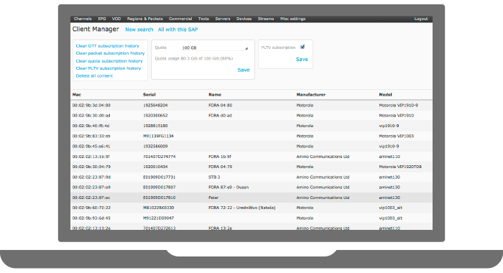Open the Devices menu
This screenshot has width=503, height=273.
coord(244,19)
